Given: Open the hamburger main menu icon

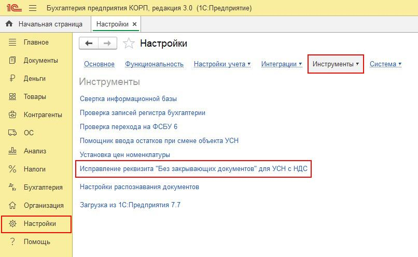Looking at the screenshot, I should click(x=33, y=8).
